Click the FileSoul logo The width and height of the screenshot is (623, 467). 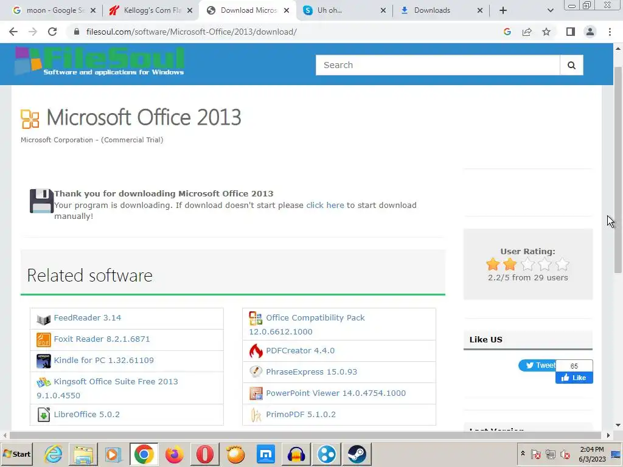(99, 61)
